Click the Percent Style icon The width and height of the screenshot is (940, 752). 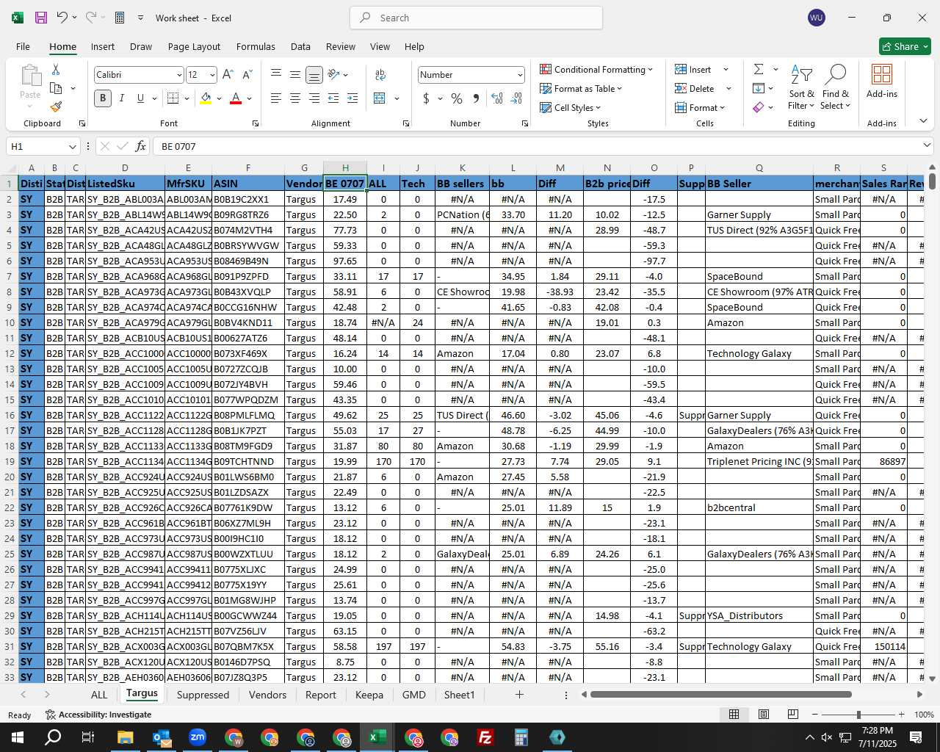457,98
